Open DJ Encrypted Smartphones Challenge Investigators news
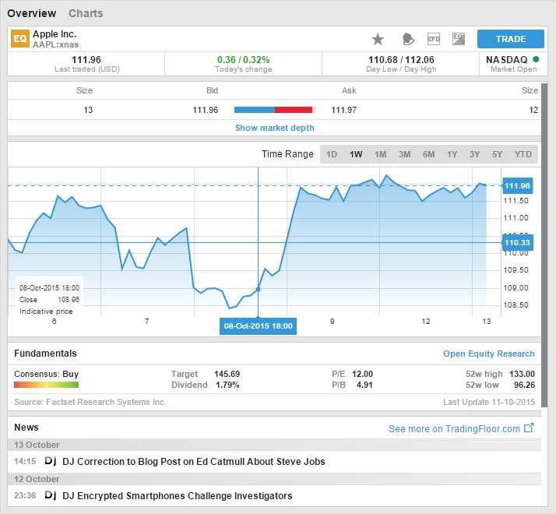556x514 pixels. pyautogui.click(x=178, y=495)
